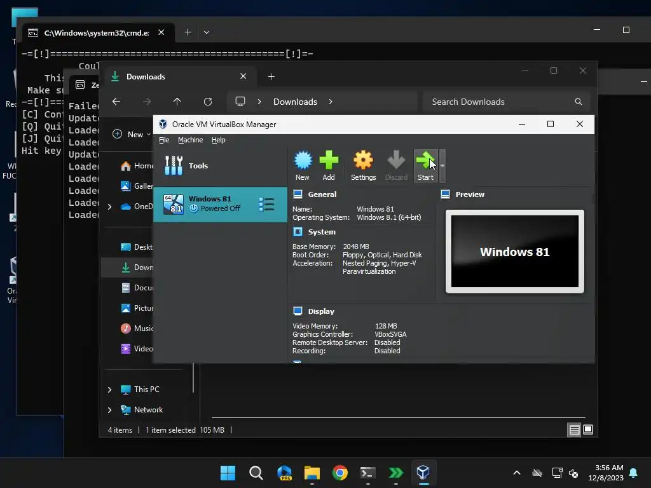Open Home in Explorer navigation pane
Screen dimensions: 651x488
point(137,166)
